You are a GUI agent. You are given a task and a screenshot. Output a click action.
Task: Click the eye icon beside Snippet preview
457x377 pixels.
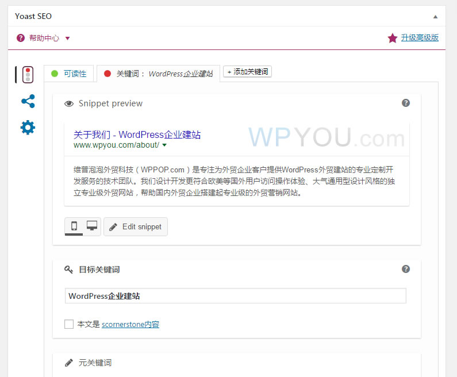pyautogui.click(x=69, y=103)
